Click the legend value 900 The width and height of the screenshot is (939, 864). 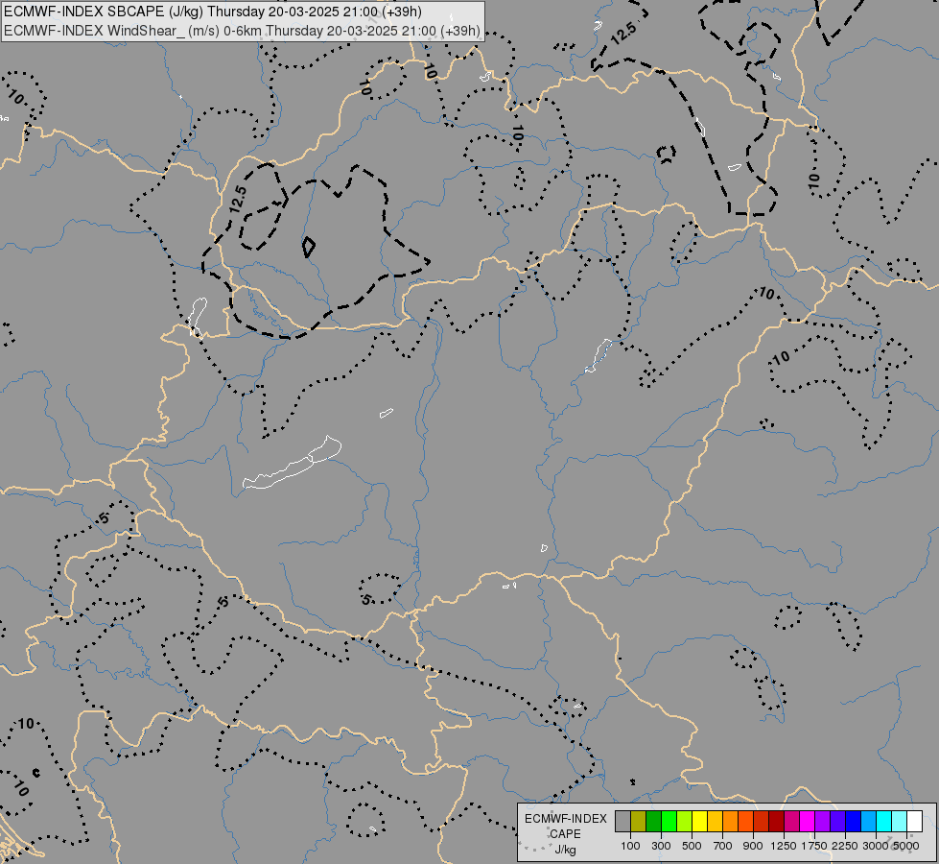(x=753, y=846)
